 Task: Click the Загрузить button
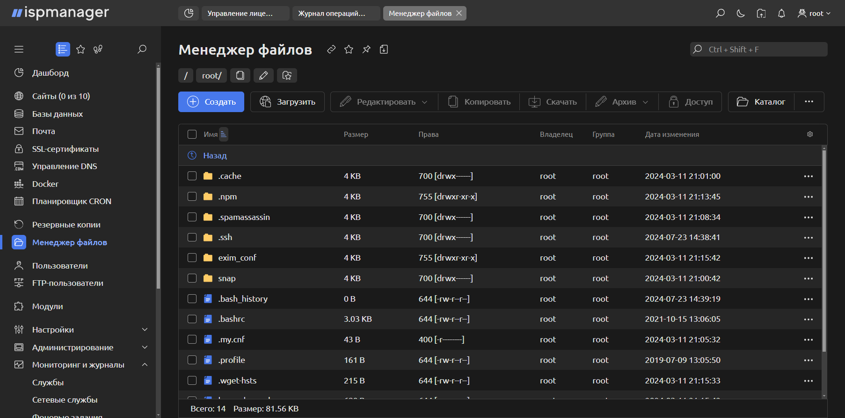coord(287,102)
